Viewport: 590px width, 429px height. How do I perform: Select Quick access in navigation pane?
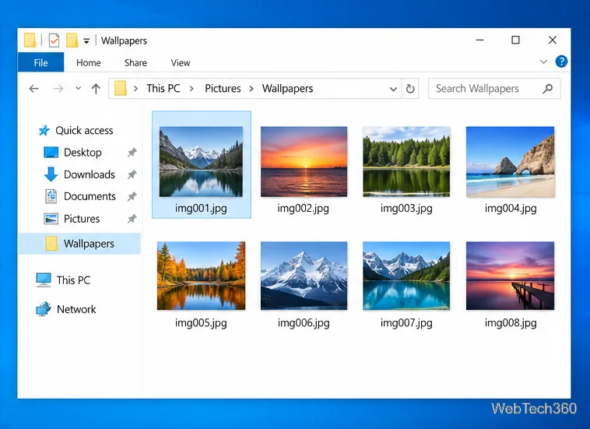[76, 130]
